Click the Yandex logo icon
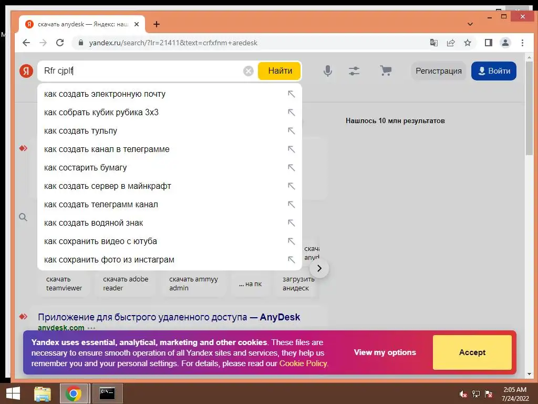Screen dimensions: 538x404 [x=26, y=71]
